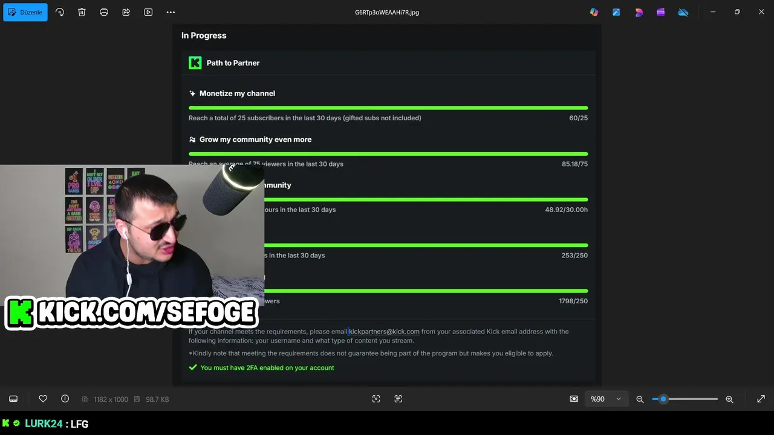The width and height of the screenshot is (774, 435).
Task: Click the 253/250 value text
Action: (x=574, y=256)
